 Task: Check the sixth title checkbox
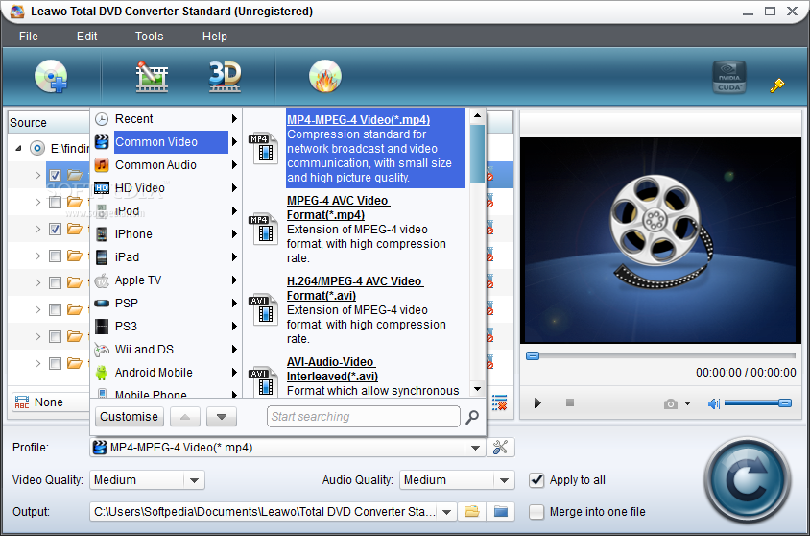(x=55, y=309)
